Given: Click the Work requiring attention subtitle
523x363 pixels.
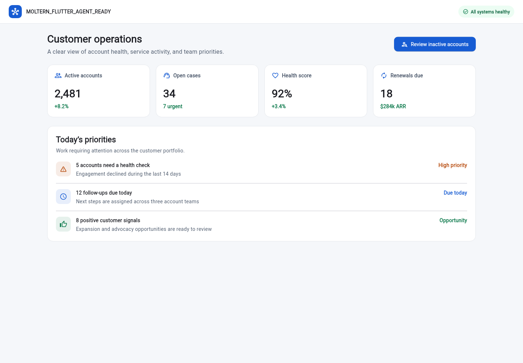Looking at the screenshot, I should pyautogui.click(x=120, y=151).
